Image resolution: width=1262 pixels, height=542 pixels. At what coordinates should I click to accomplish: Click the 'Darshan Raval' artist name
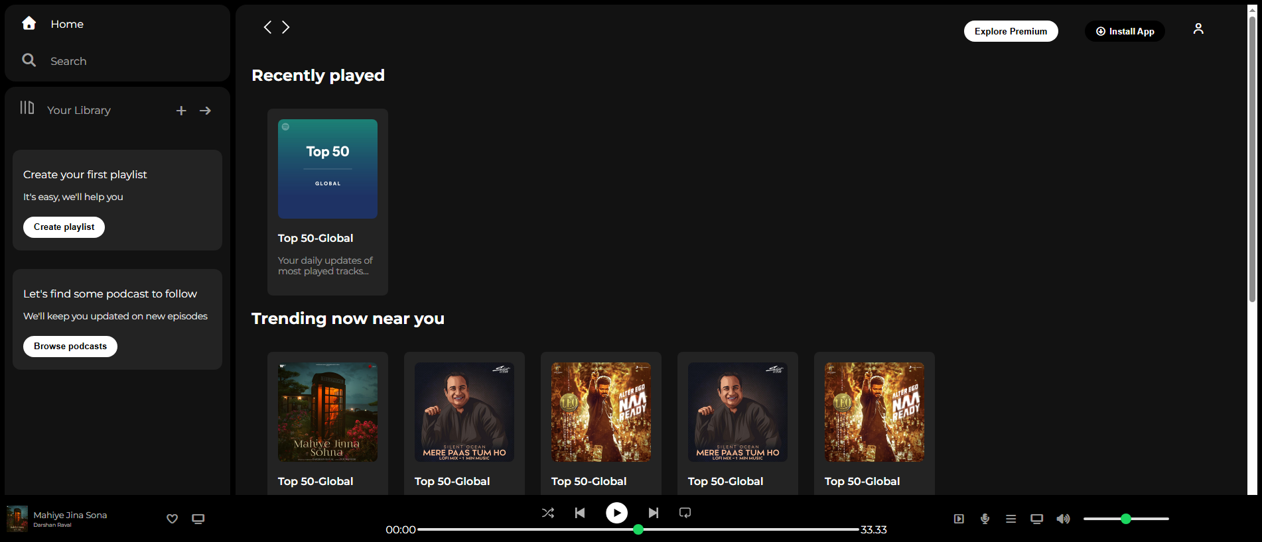pos(52,525)
